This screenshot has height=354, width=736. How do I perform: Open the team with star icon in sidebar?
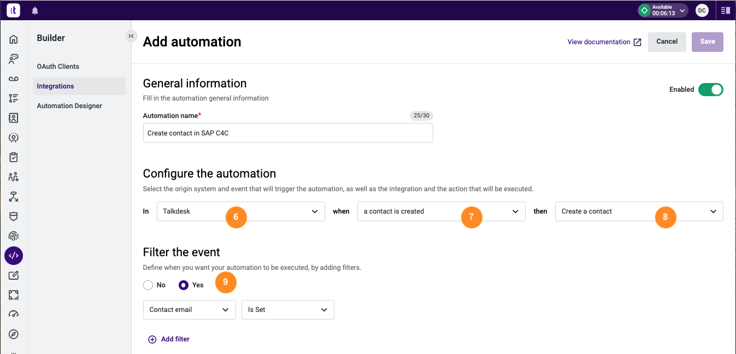[14, 177]
